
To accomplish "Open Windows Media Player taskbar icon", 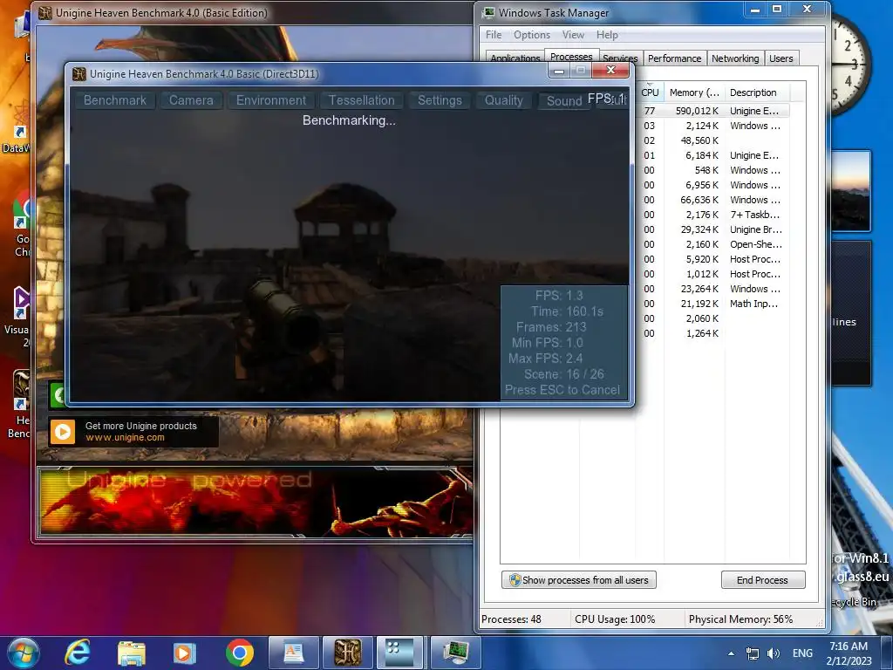I will [x=185, y=653].
